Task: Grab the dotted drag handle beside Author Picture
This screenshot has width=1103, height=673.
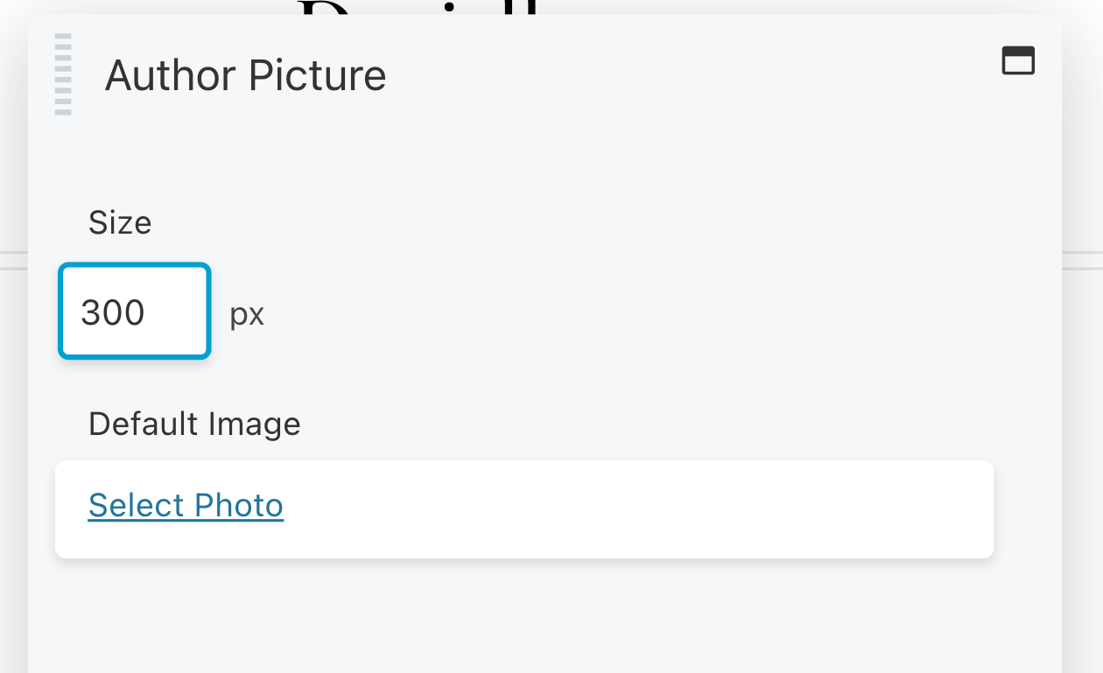Action: pyautogui.click(x=62, y=74)
